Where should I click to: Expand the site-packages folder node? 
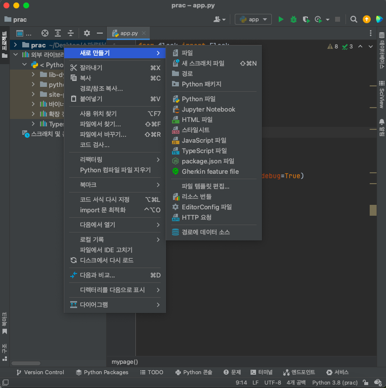33,94
